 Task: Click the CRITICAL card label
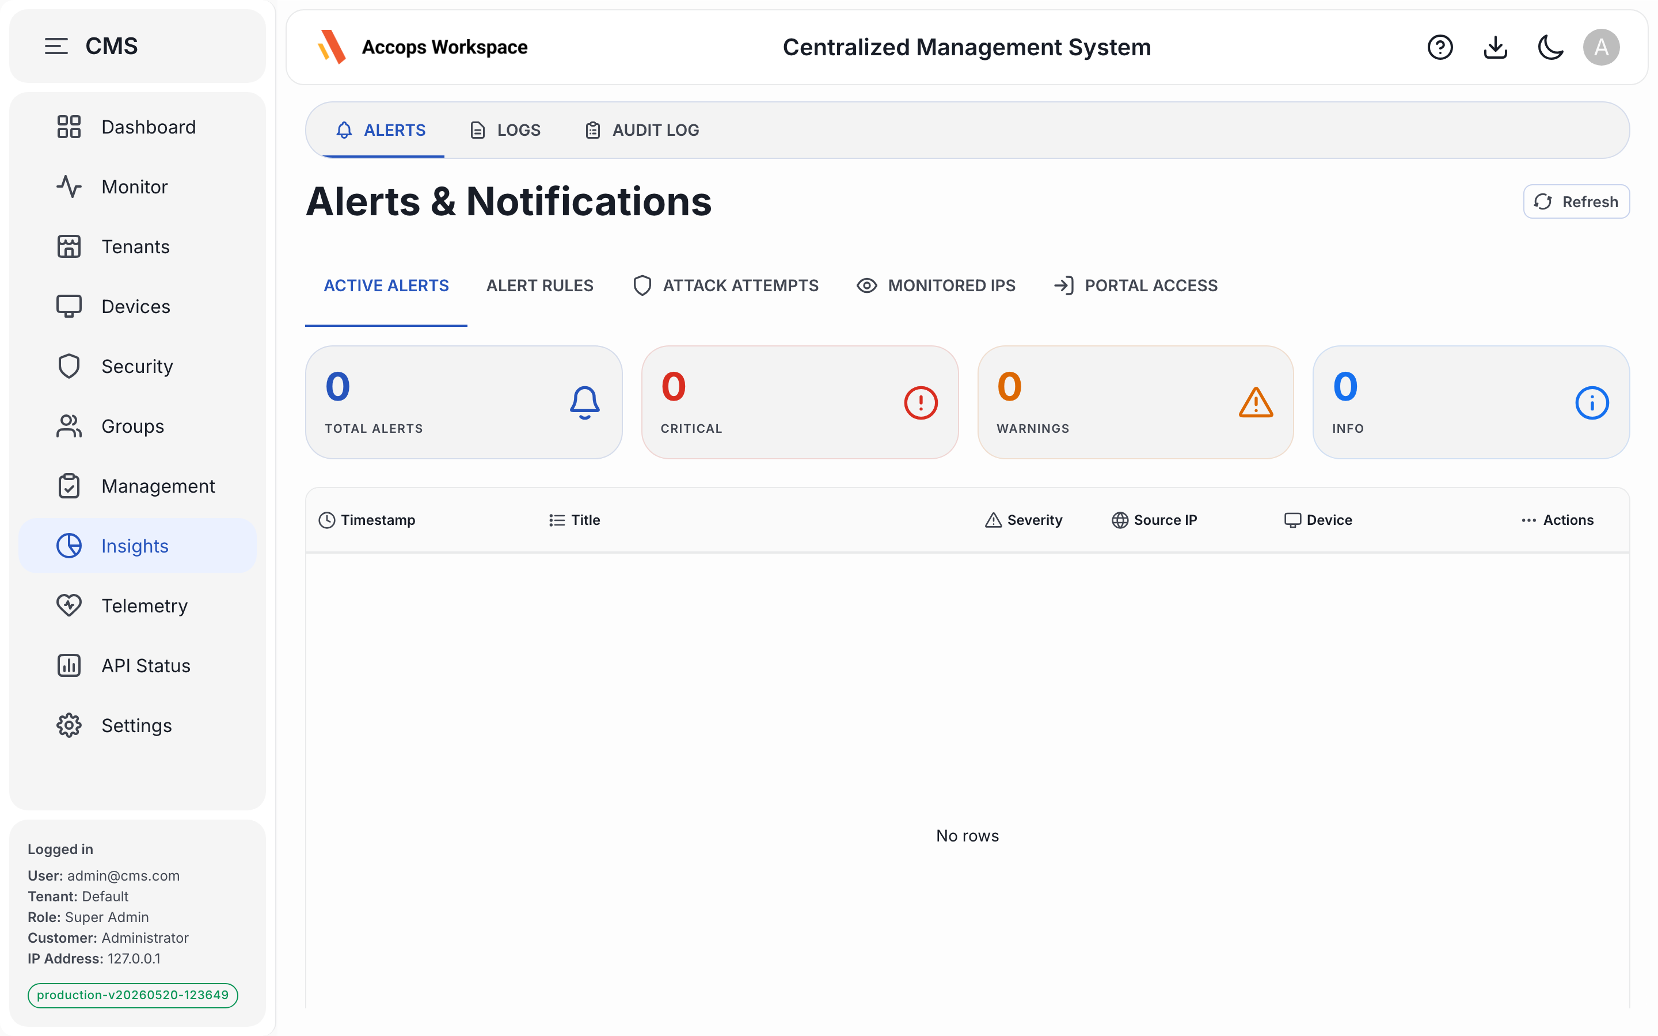pyautogui.click(x=691, y=428)
